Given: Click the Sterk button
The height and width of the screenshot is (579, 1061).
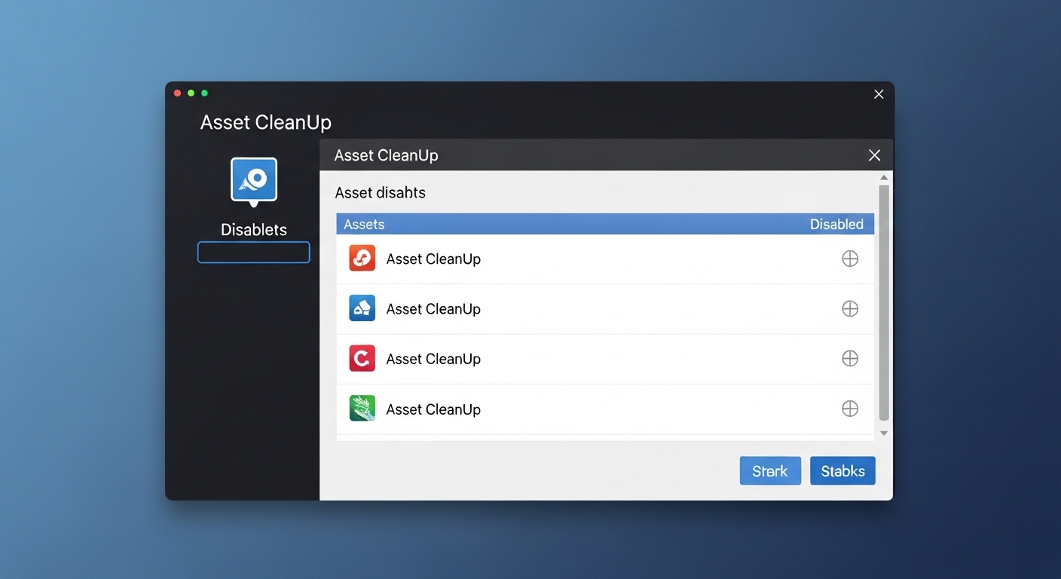Looking at the screenshot, I should (x=770, y=470).
